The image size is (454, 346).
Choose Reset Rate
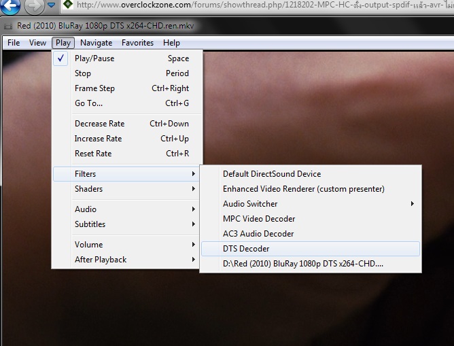pos(128,154)
